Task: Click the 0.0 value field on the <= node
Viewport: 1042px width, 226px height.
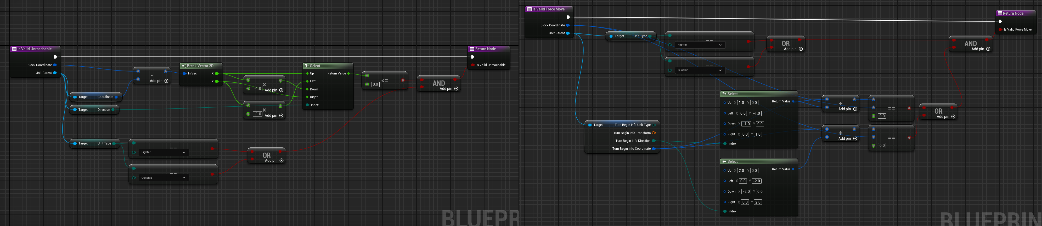Action: (375, 84)
